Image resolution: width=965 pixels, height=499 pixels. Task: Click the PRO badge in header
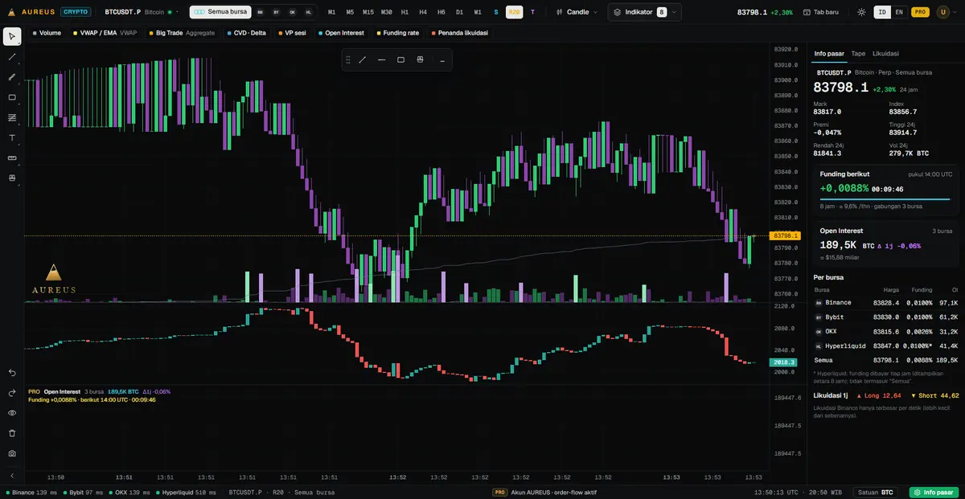pyautogui.click(x=921, y=12)
